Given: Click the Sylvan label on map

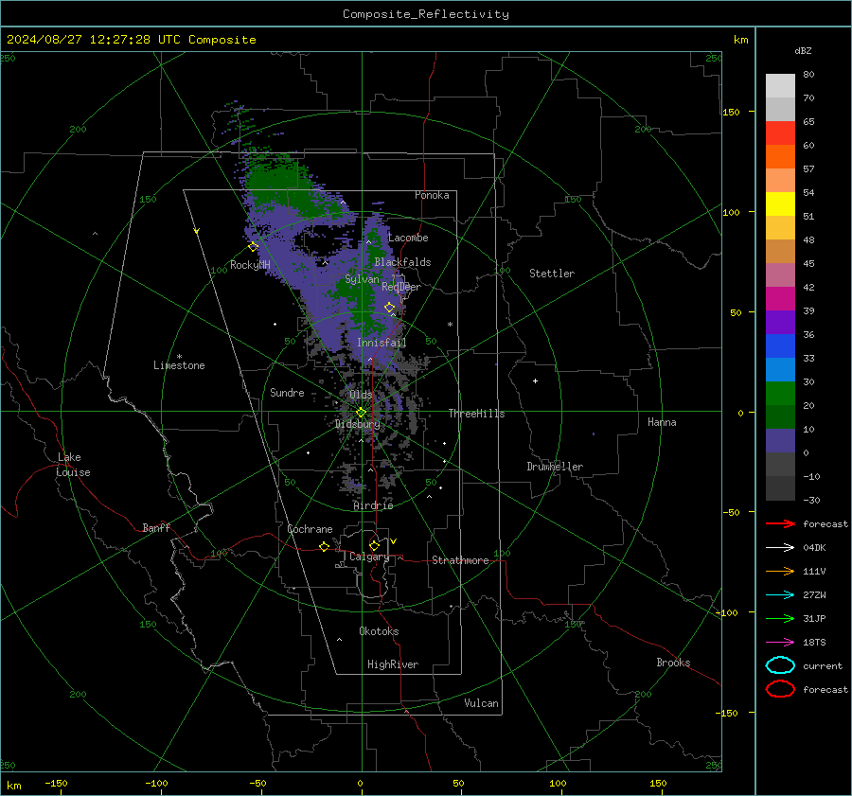Looking at the screenshot, I should click(362, 279).
